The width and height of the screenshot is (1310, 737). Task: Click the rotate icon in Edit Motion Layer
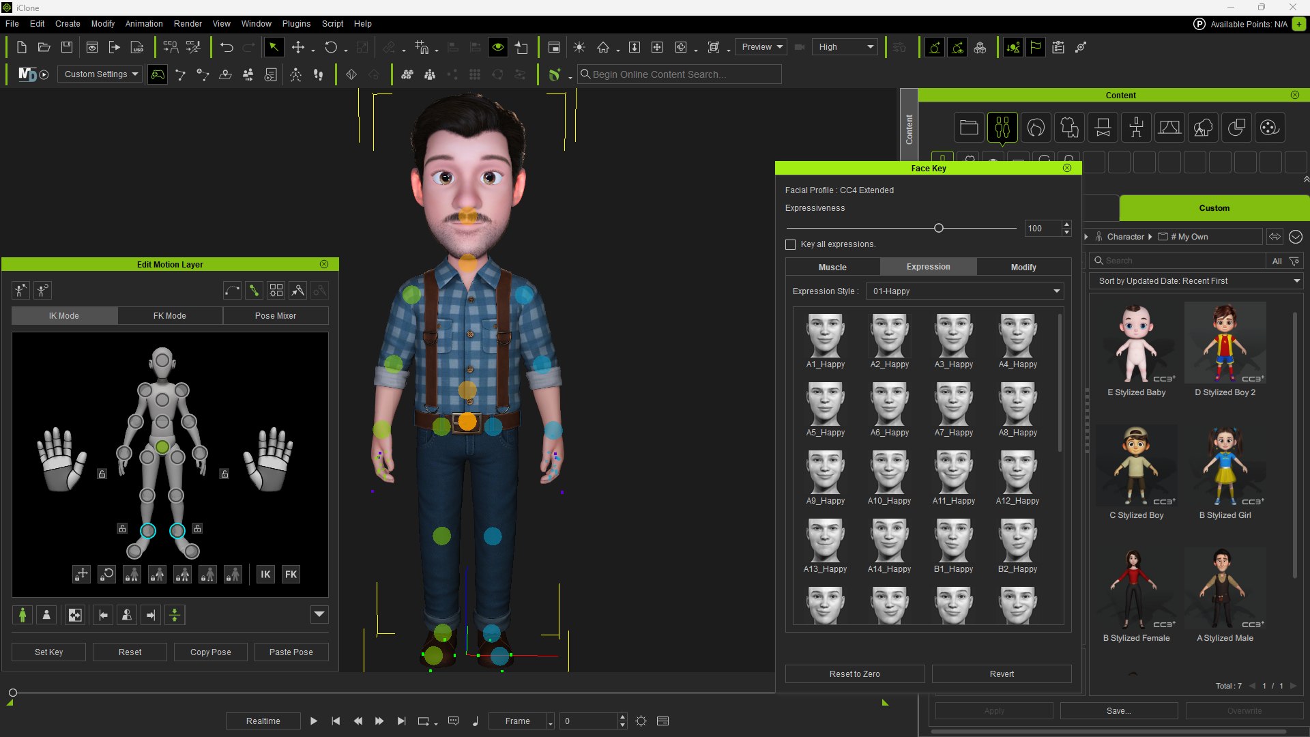(x=106, y=575)
